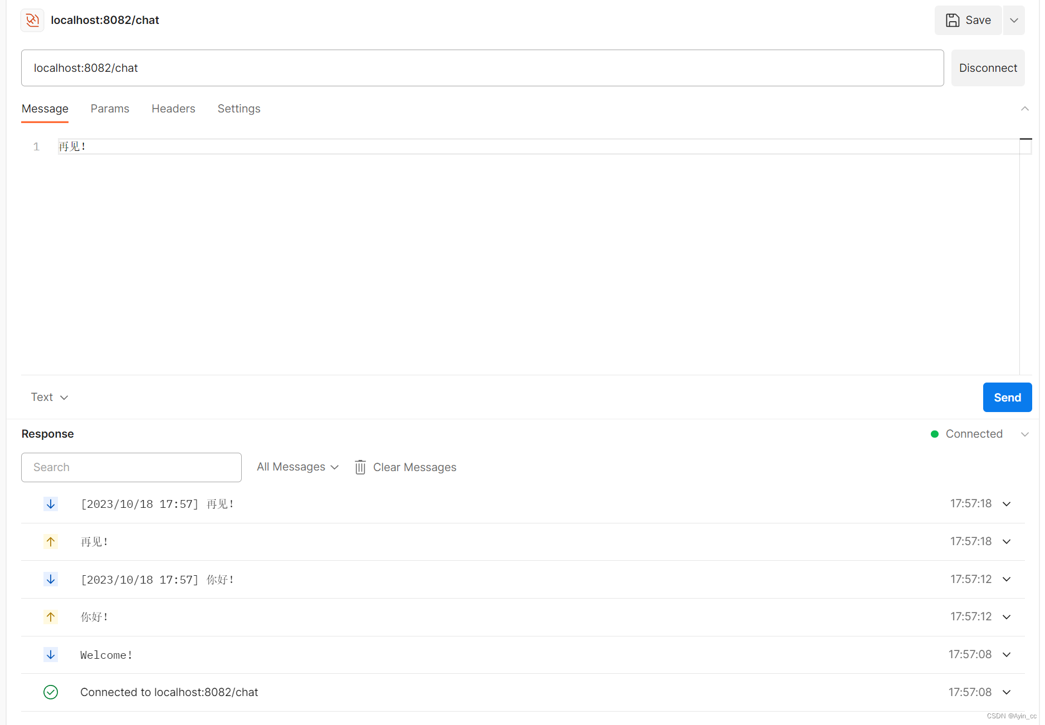Switch to the Params tab
Screen dimensions: 1045x725
coord(110,109)
